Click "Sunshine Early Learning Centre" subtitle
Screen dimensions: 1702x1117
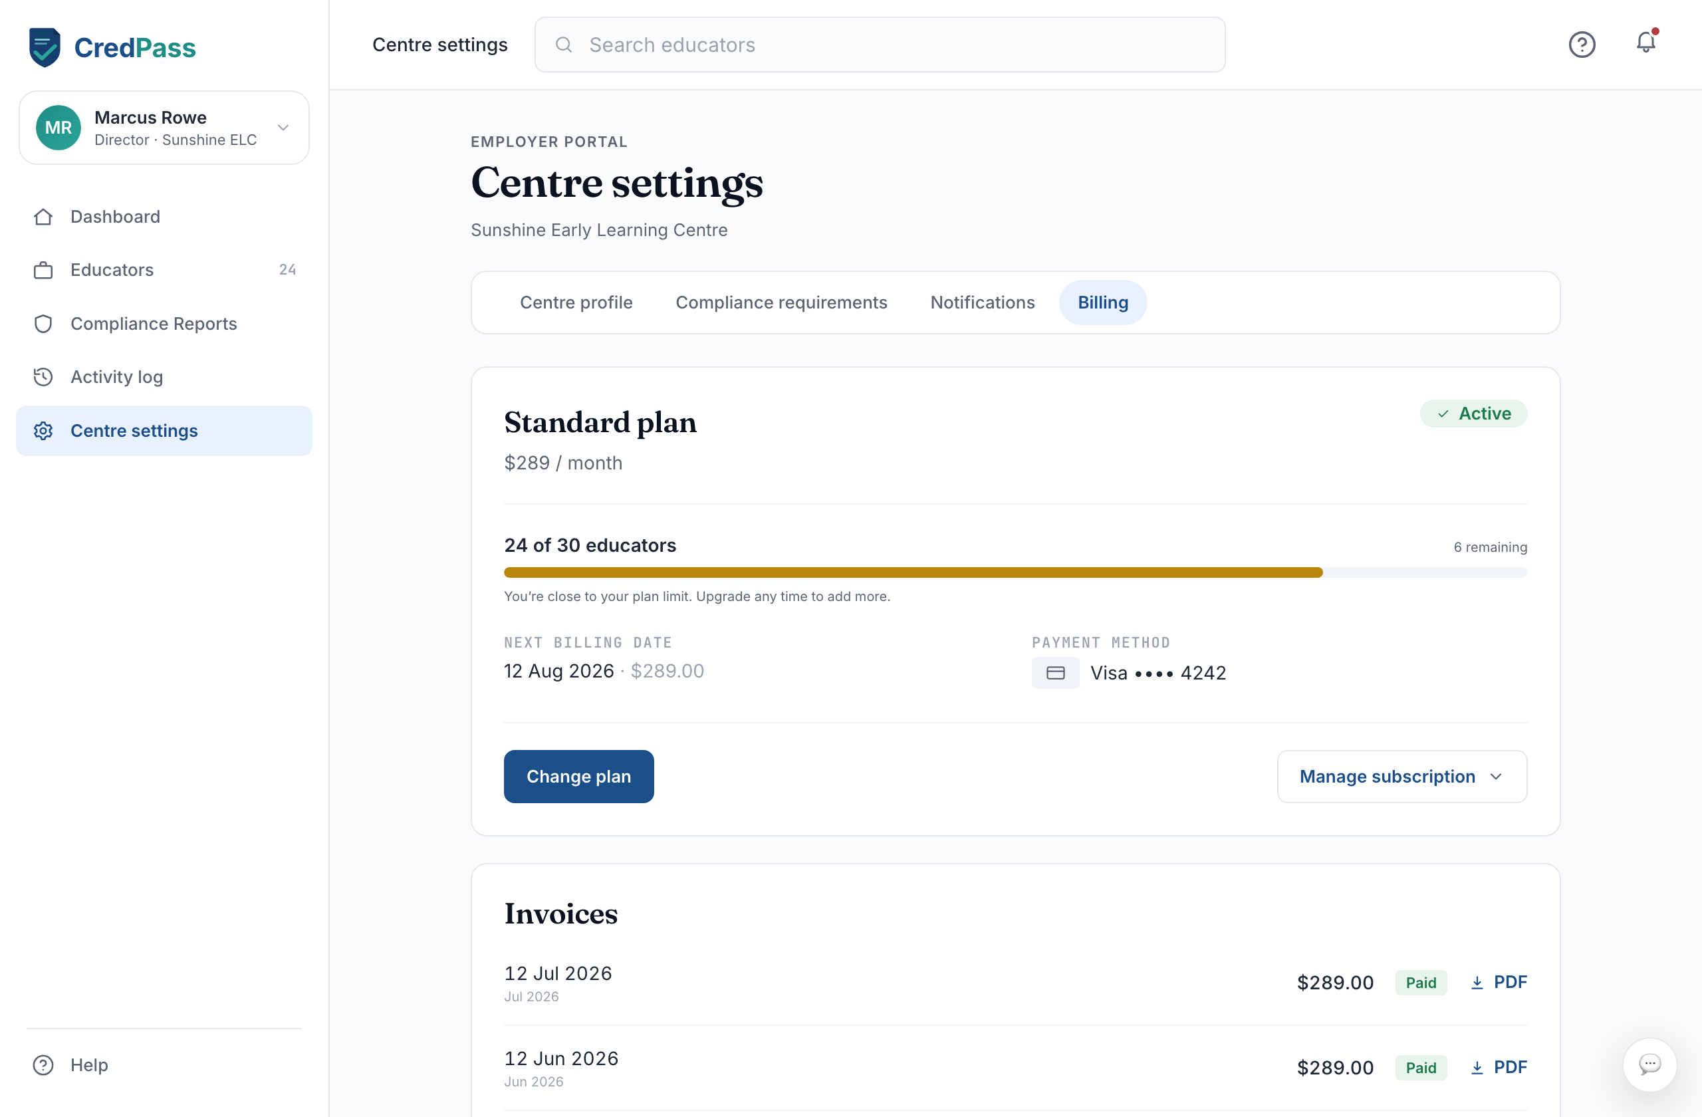pos(598,229)
